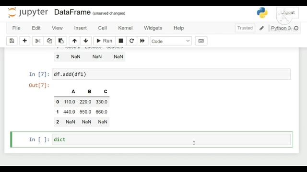This screenshot has width=307, height=172.
Task: Click the empty In [ ] prompt
Action: pyautogui.click(x=39, y=140)
